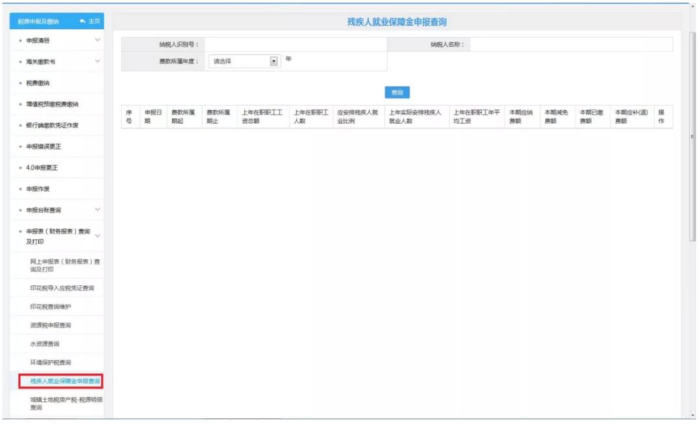Click the blue 查询 button

click(397, 93)
